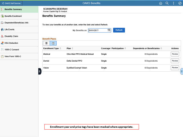Switch to grid view of benefit plans

point(53,43)
